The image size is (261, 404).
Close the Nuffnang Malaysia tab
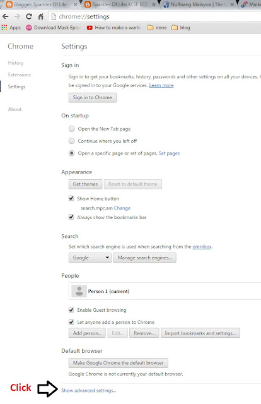[232, 4]
